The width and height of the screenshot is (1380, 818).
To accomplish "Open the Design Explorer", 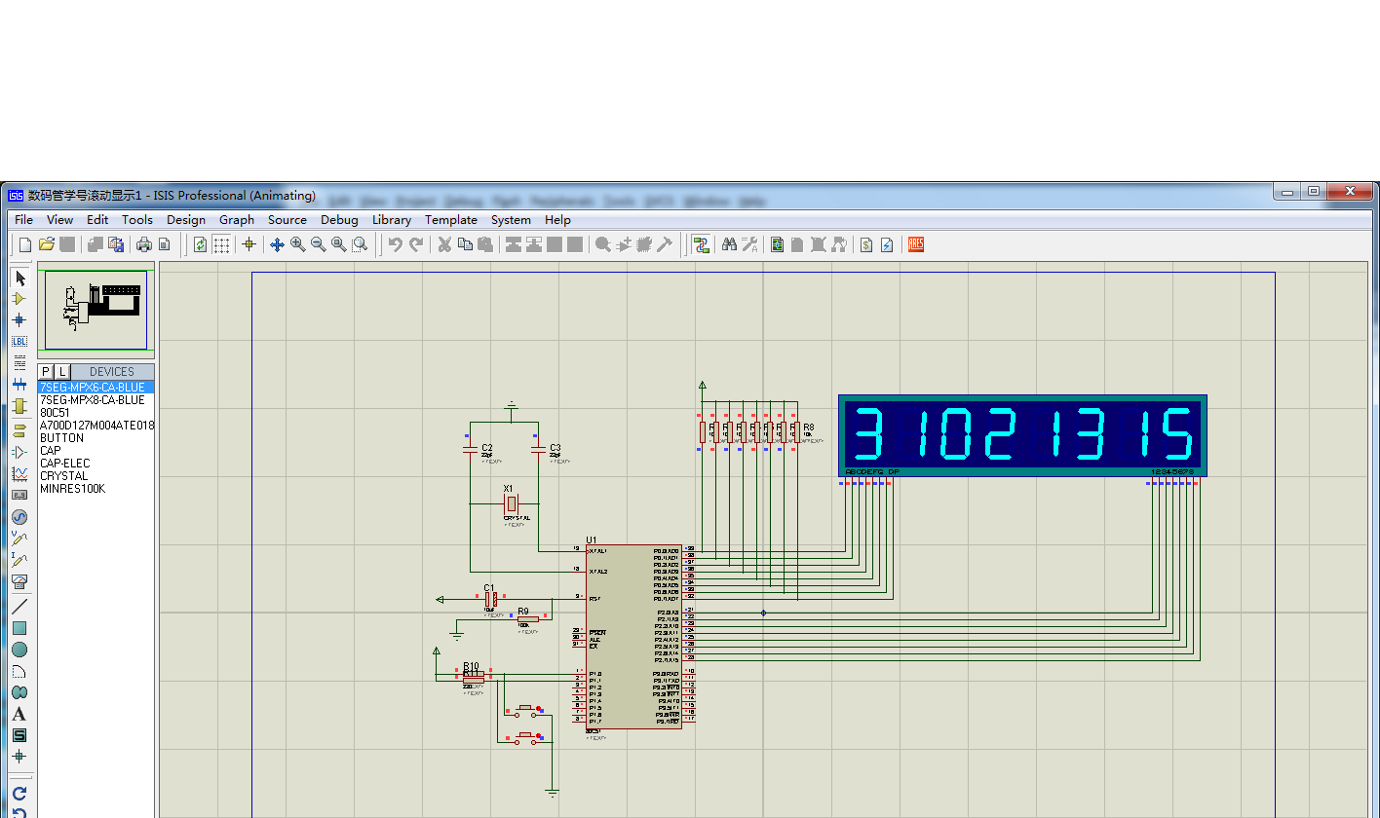I will [x=778, y=244].
